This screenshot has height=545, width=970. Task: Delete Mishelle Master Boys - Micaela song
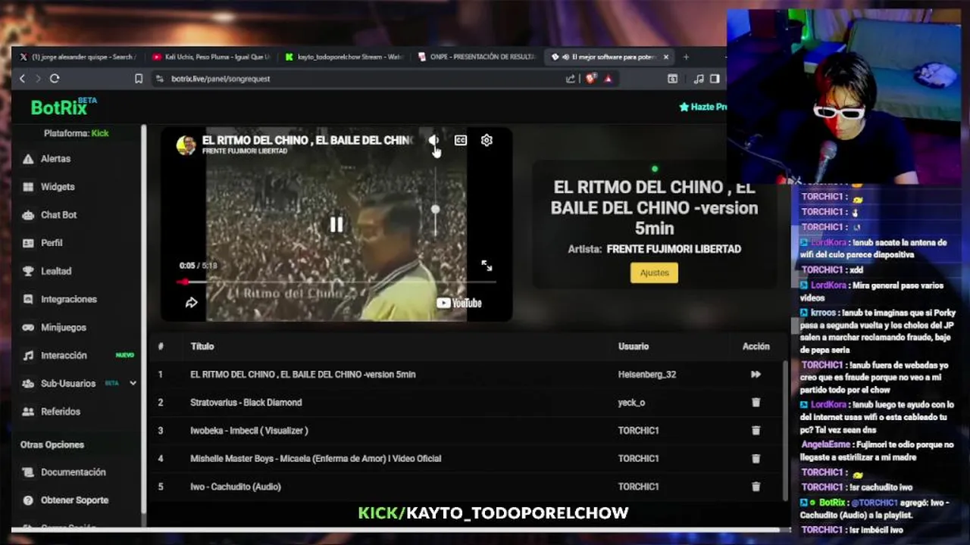[x=756, y=459]
